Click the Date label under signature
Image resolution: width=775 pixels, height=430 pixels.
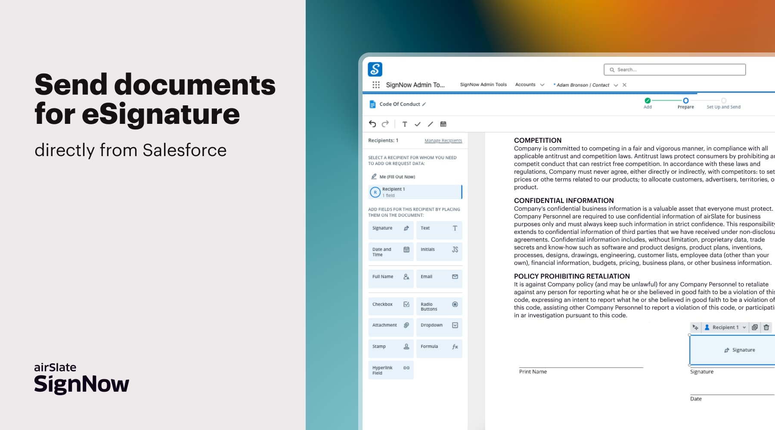pyautogui.click(x=696, y=399)
